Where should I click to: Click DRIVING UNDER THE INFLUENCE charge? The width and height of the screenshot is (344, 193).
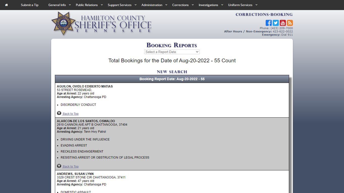85,139
